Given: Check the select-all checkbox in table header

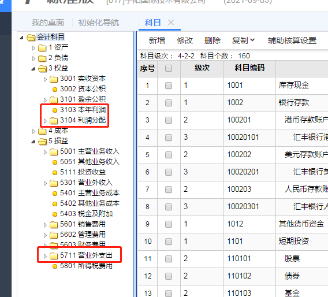Looking at the screenshot, I should tap(169, 68).
